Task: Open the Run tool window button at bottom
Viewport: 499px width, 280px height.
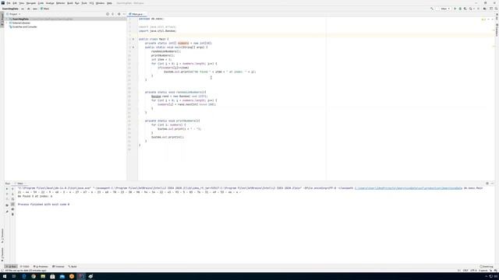Action: (x=11, y=267)
